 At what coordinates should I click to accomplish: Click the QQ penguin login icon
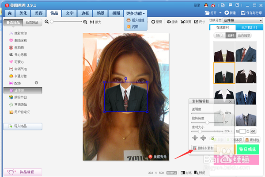(206, 5)
